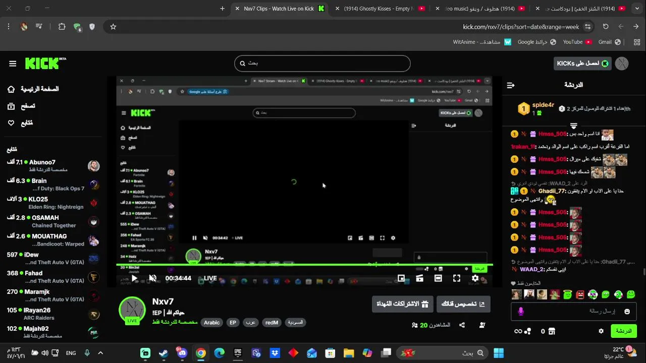Image resolution: width=646 pixels, height=363 pixels.
Task: Reload the page
Action: (606, 27)
